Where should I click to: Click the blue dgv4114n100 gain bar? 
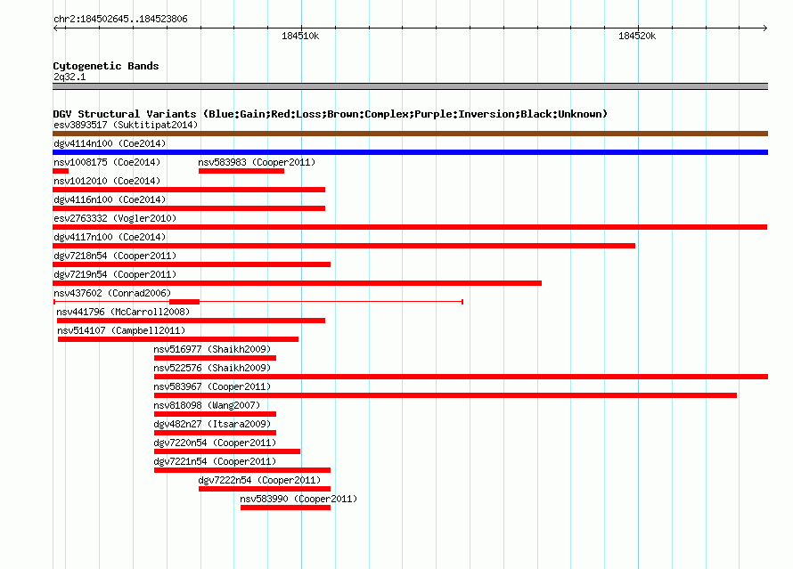[x=410, y=152]
